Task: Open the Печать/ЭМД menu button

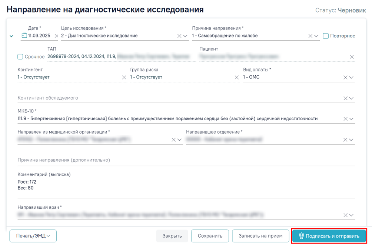Action: tap(33, 236)
